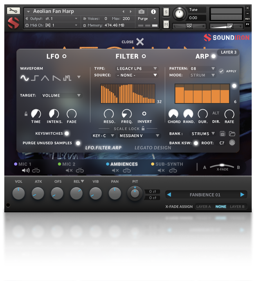Open the filter TYPE Legacy LP6 dropdown
This screenshot has width=256, height=281.
137,69
